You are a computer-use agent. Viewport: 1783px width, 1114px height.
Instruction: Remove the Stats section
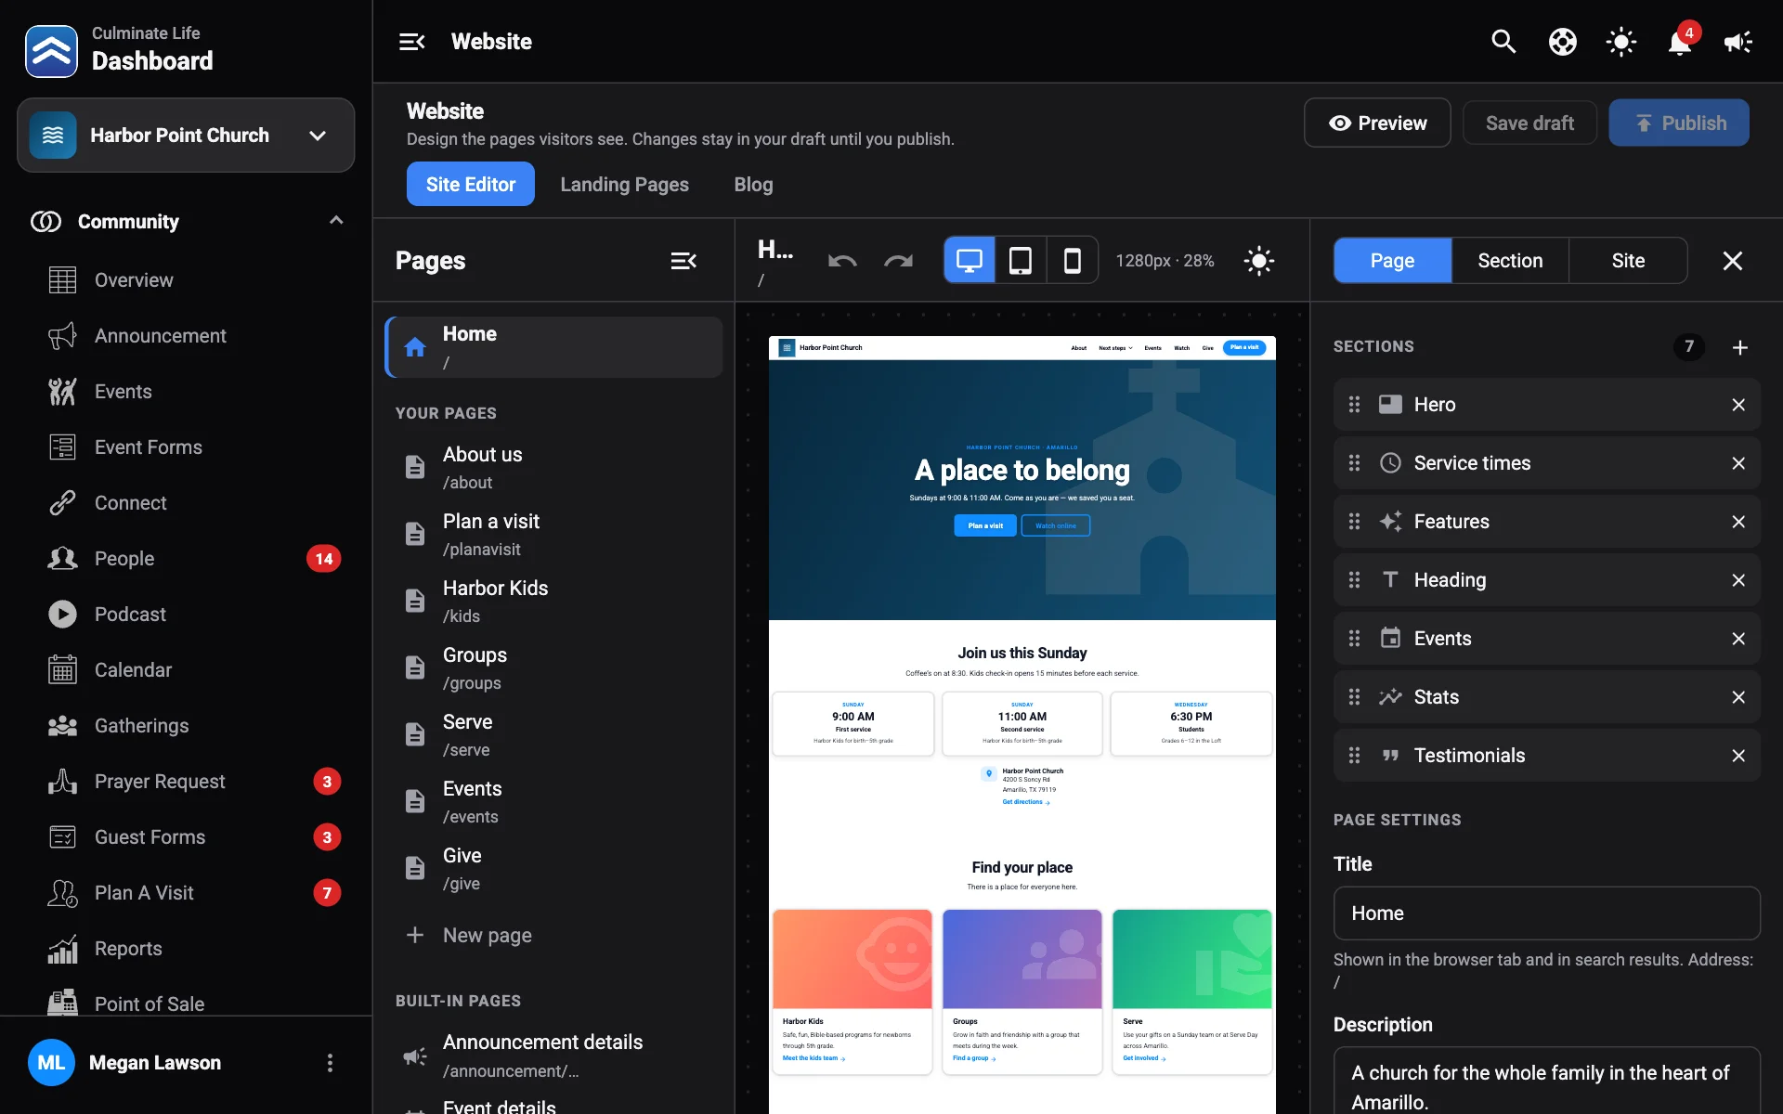1738,697
